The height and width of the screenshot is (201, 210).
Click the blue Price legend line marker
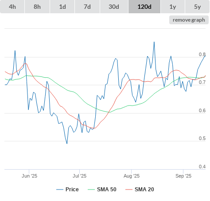click(x=60, y=190)
